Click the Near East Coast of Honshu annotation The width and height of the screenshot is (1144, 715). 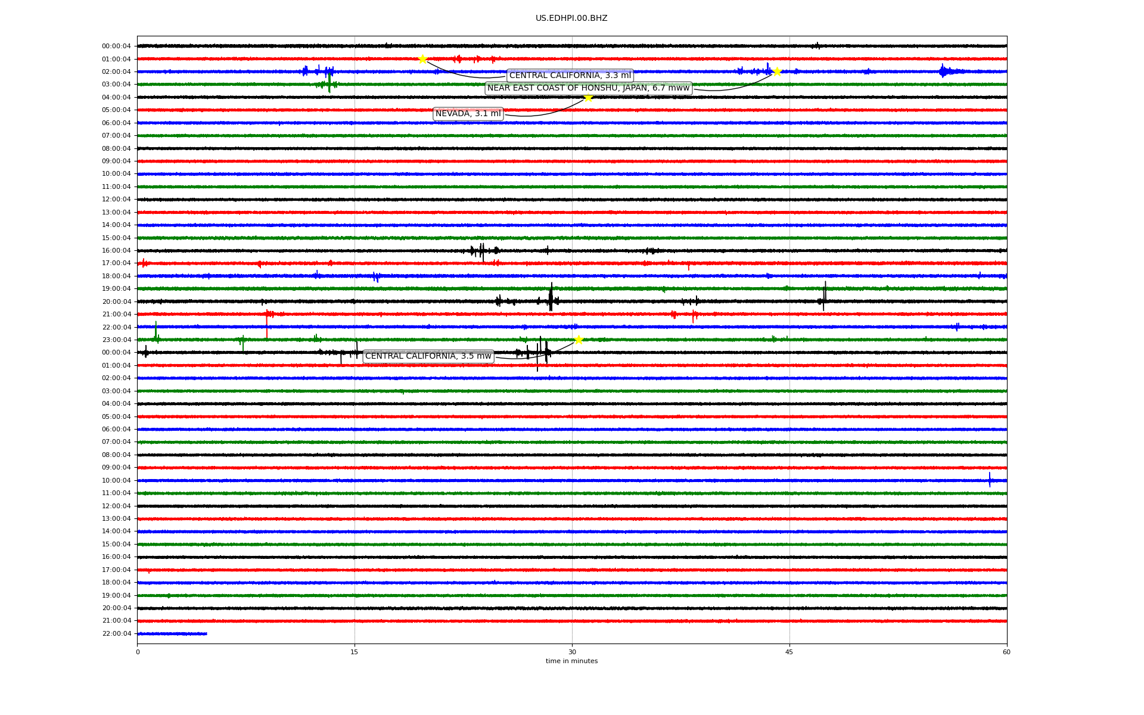588,88
